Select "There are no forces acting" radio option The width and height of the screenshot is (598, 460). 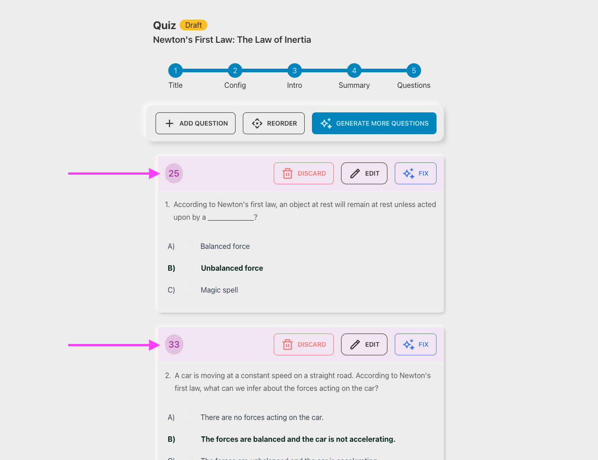pyautogui.click(x=187, y=417)
